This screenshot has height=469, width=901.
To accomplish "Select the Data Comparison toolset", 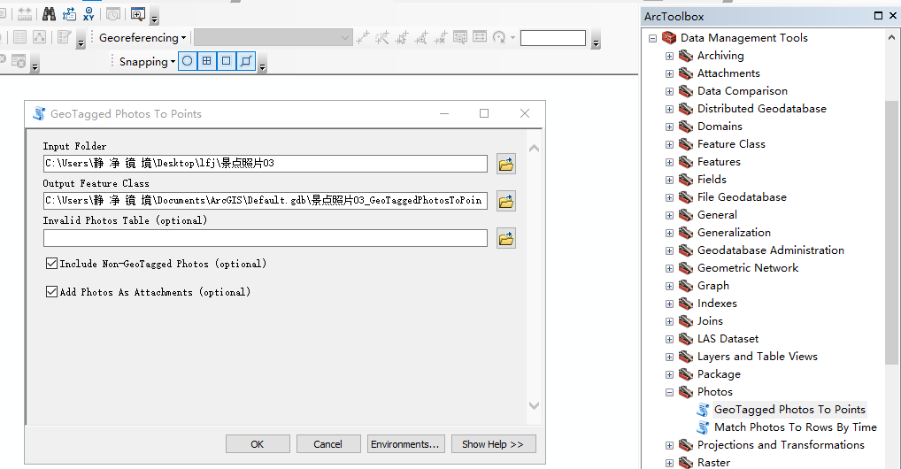I will [x=742, y=91].
